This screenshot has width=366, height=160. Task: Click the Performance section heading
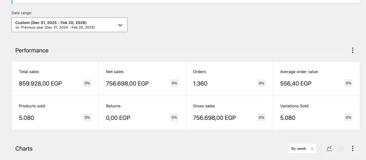[32, 51]
